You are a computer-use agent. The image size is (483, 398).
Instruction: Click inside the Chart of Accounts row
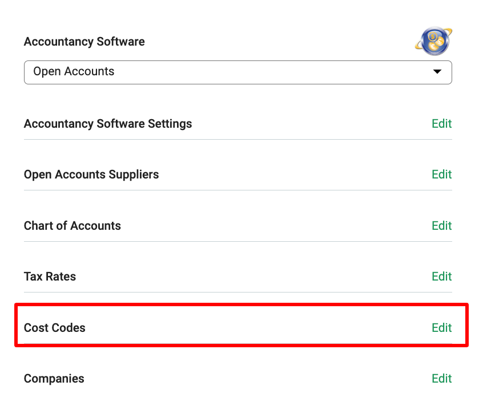click(238, 226)
